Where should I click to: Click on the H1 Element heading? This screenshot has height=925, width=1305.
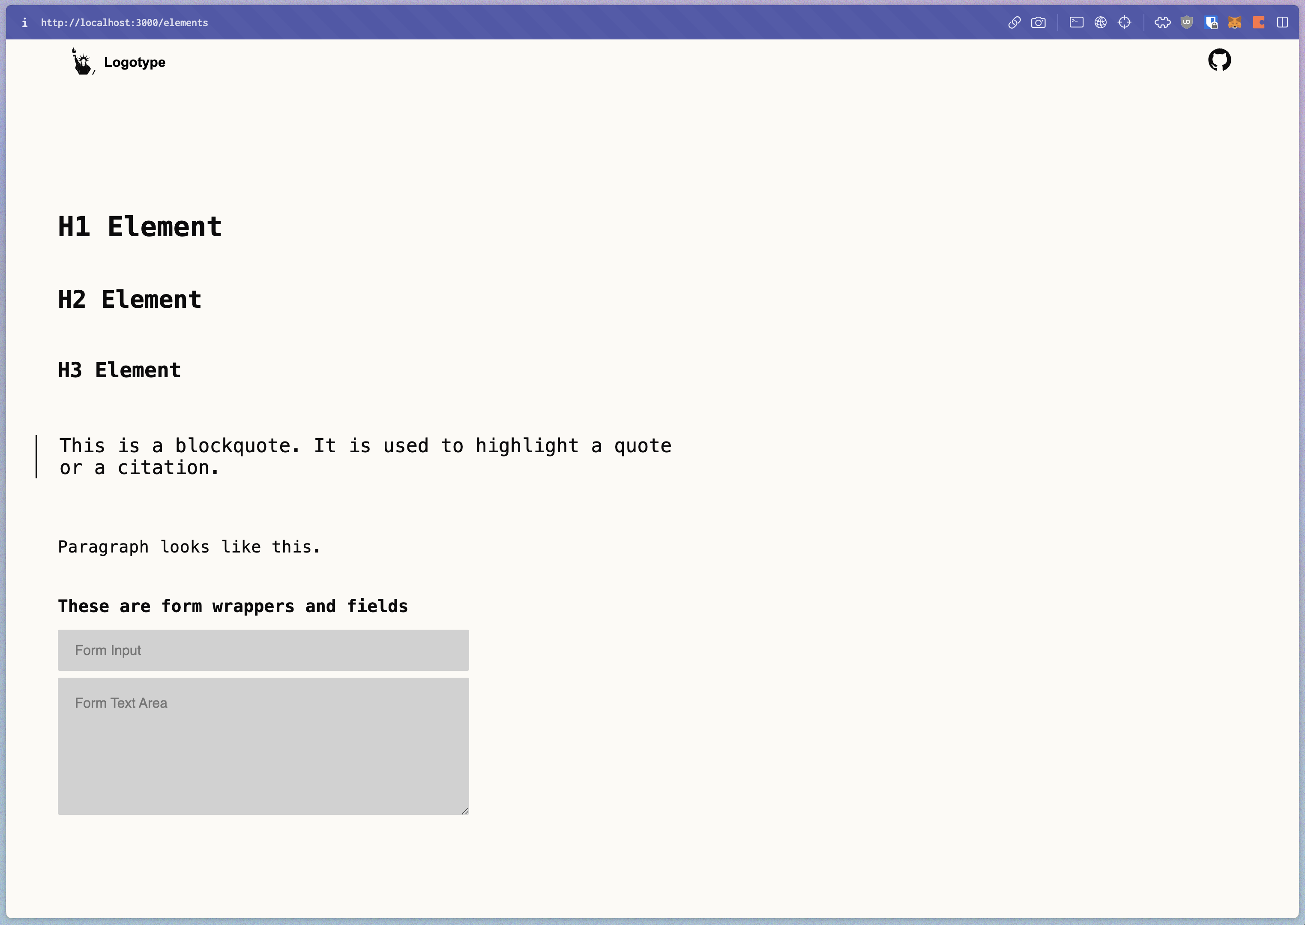(x=140, y=225)
